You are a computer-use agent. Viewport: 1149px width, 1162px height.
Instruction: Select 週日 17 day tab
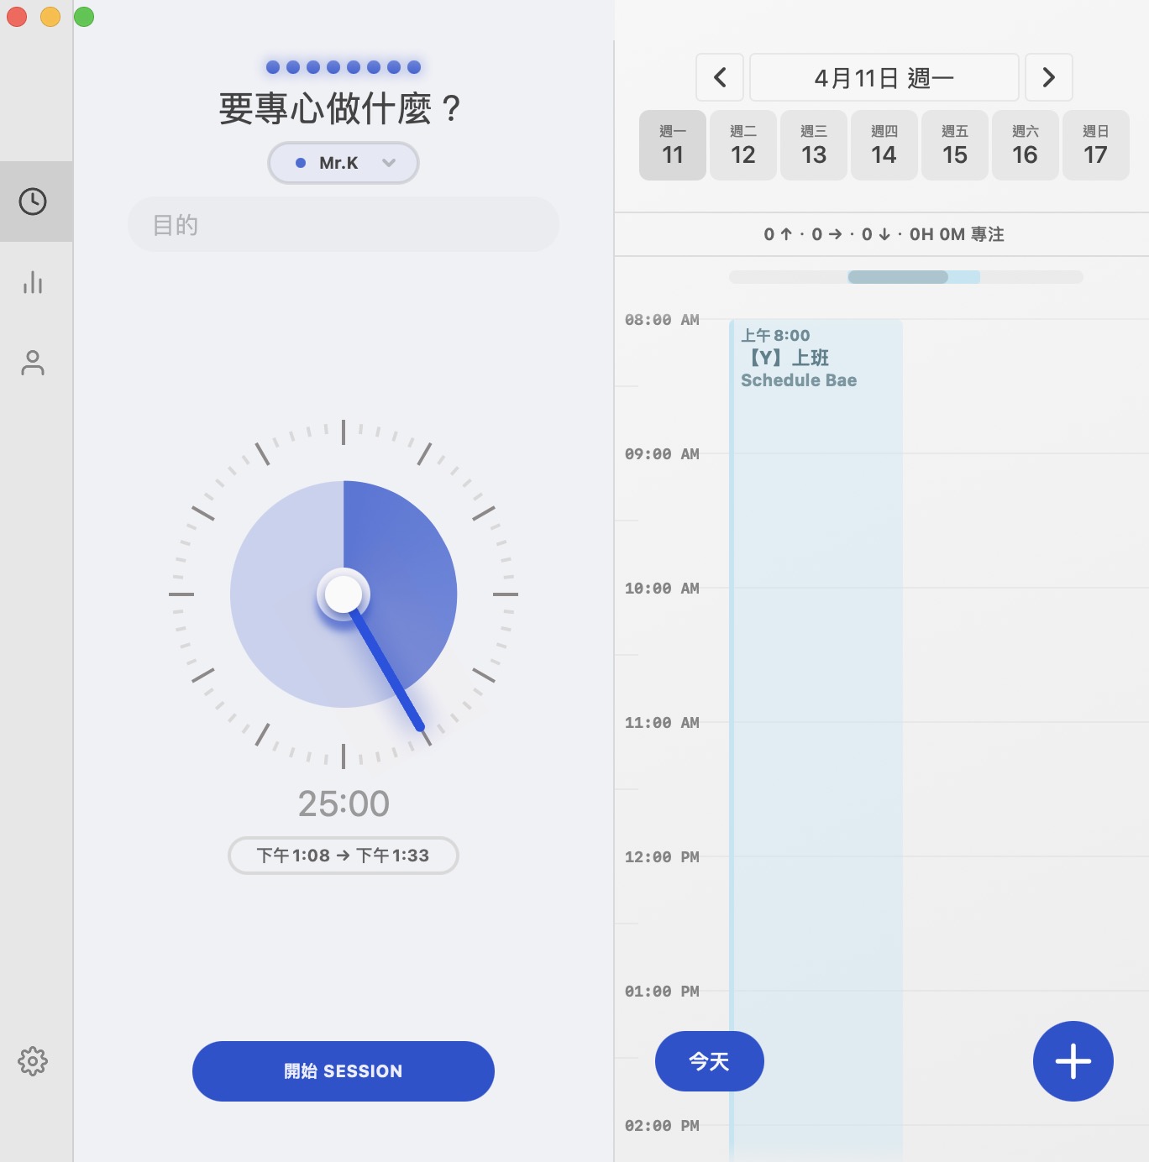[x=1096, y=145]
